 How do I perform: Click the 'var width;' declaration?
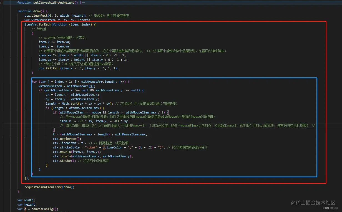pos(26,200)
